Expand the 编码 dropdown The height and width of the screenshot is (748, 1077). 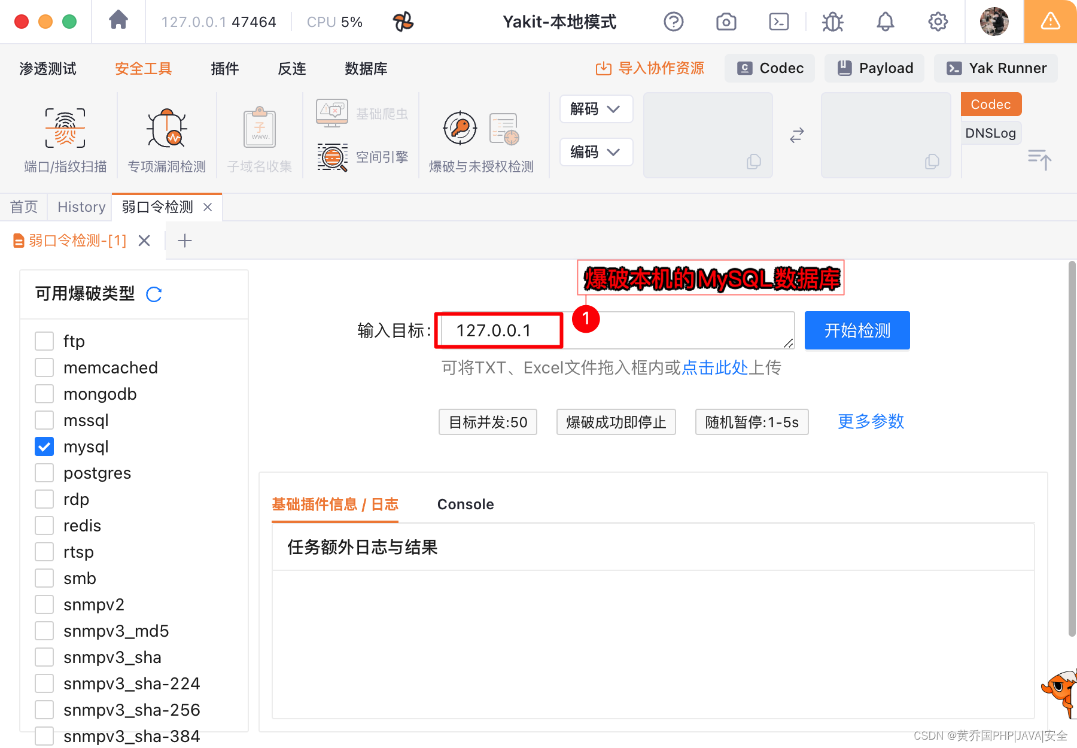(x=596, y=152)
